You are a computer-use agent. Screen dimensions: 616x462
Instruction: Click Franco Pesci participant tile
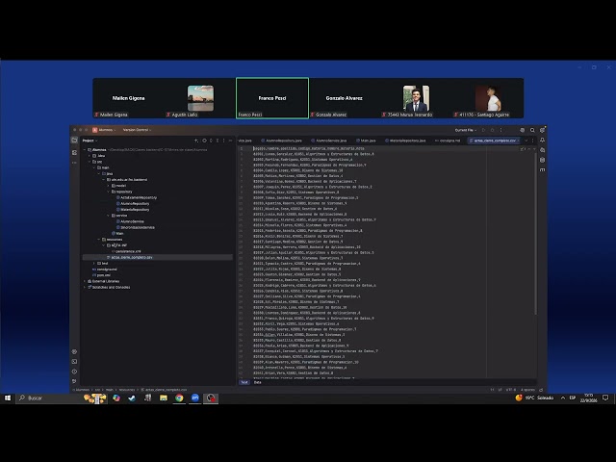[x=272, y=98]
